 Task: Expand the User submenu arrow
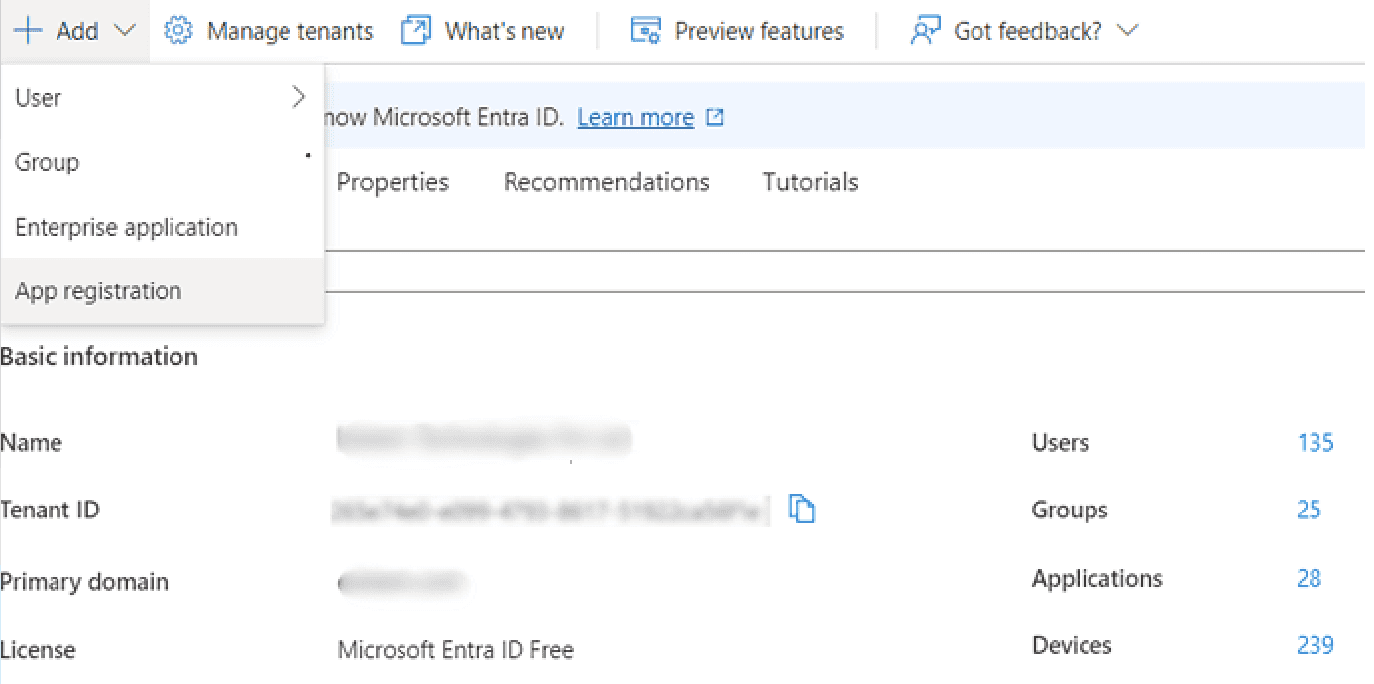coord(299,97)
